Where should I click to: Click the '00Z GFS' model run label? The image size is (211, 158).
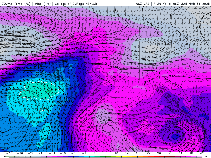pos(143,4)
